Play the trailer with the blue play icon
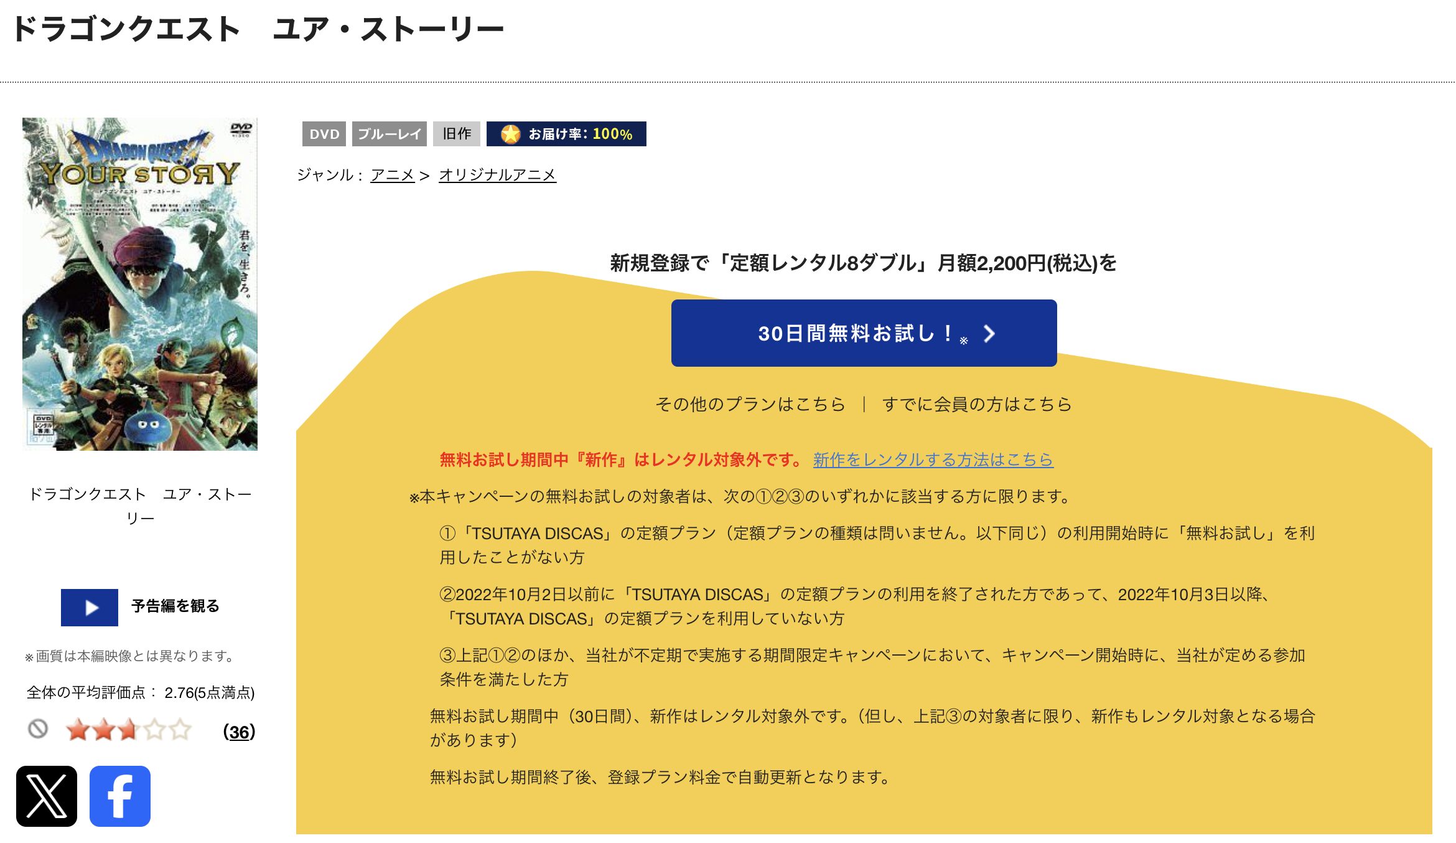Viewport: 1456px width, 843px height. [x=90, y=607]
